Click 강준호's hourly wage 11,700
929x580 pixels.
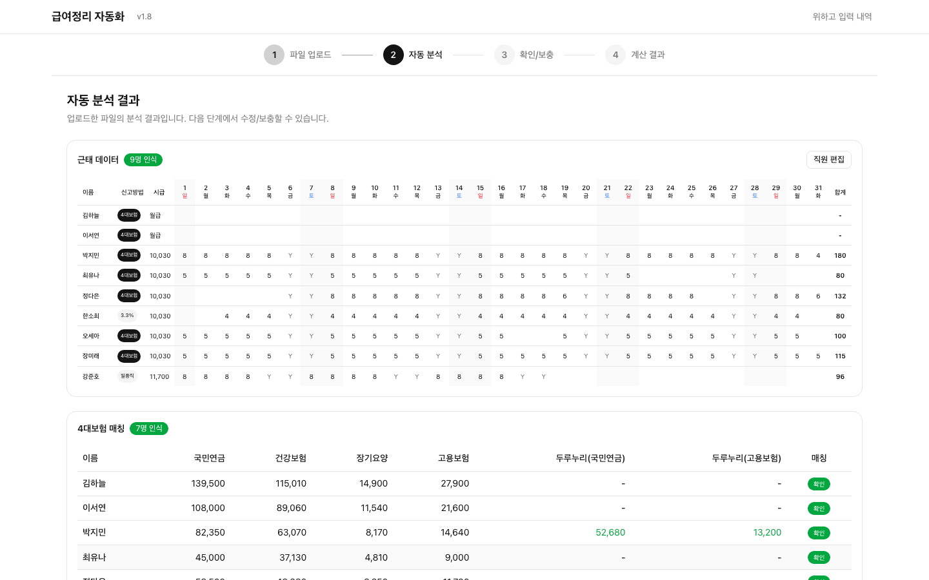tap(159, 376)
